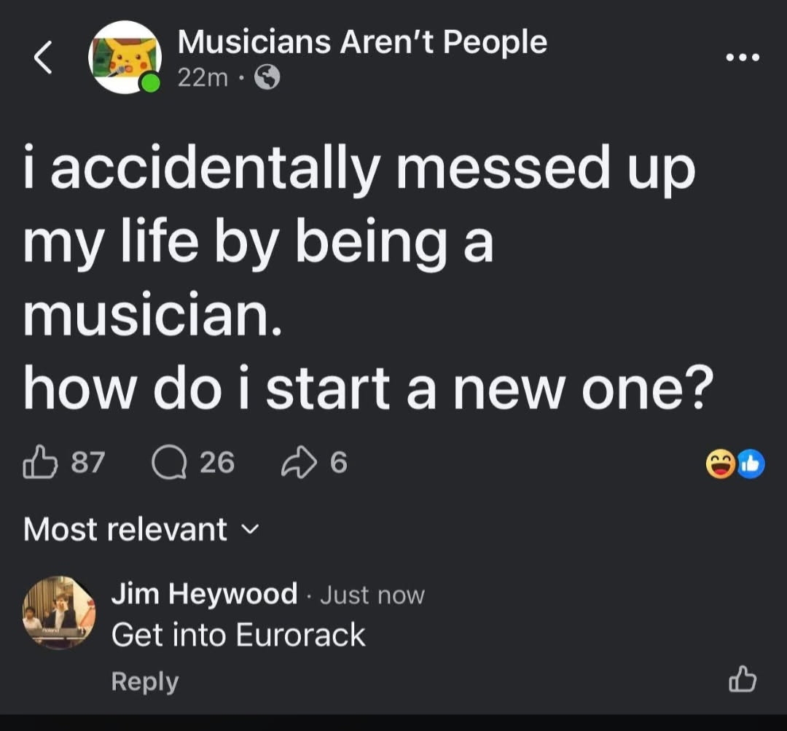Tap the laughing reaction emoji

coord(719,464)
